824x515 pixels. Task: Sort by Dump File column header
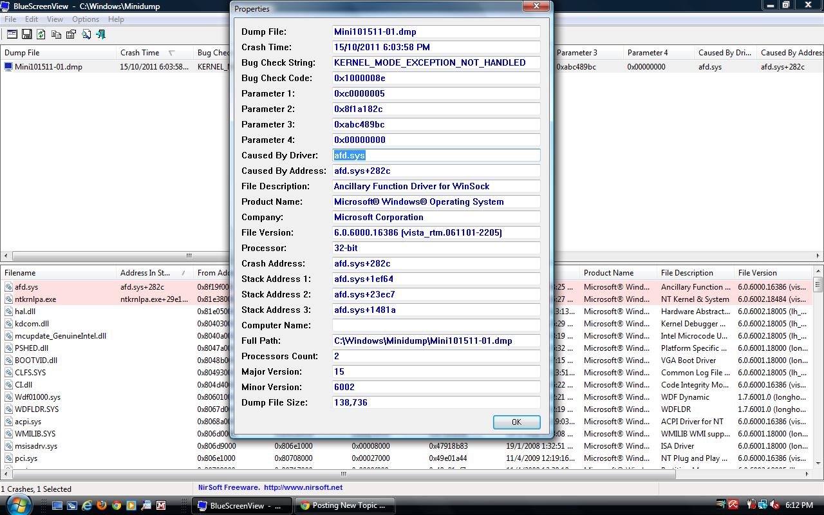pos(58,53)
